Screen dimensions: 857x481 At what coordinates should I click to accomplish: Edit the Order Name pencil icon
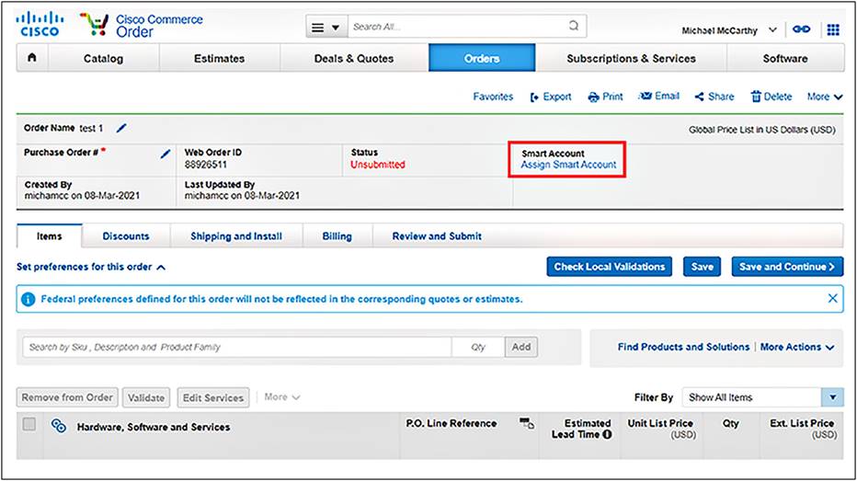tap(121, 128)
